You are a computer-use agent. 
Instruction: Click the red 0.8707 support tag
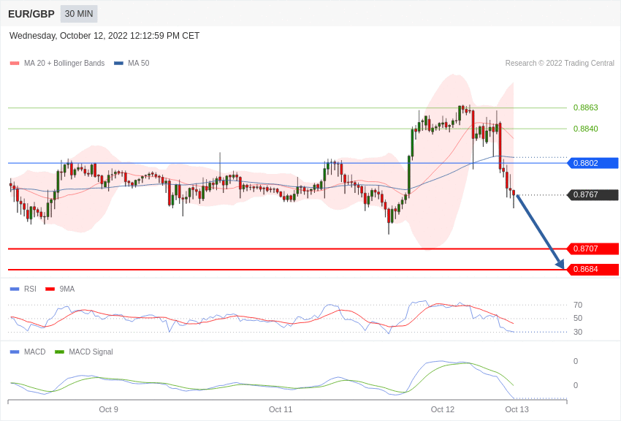593,249
